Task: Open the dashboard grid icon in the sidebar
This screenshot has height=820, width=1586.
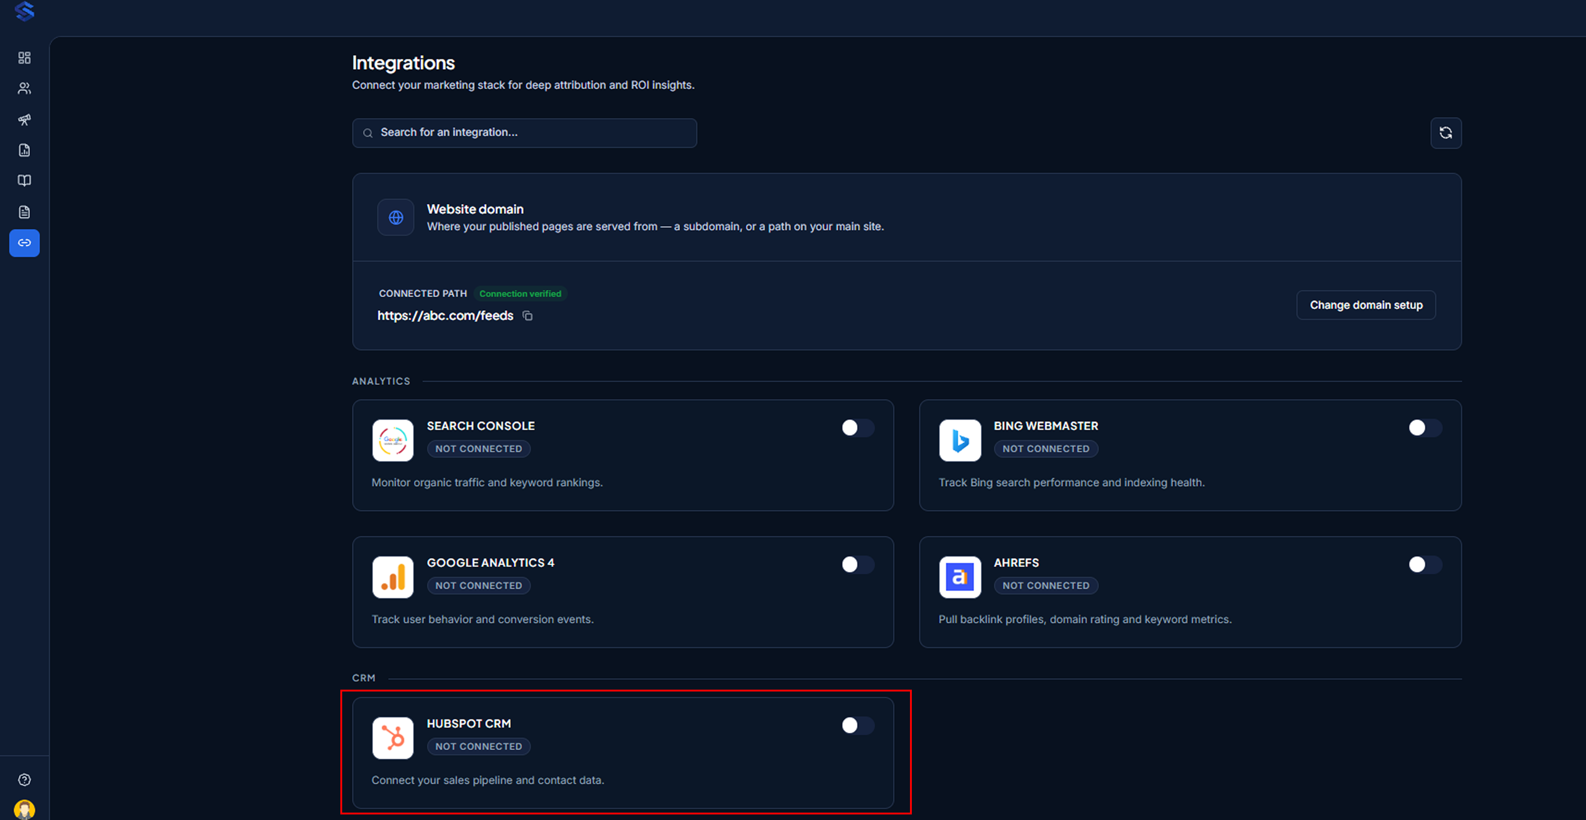Action: point(25,58)
